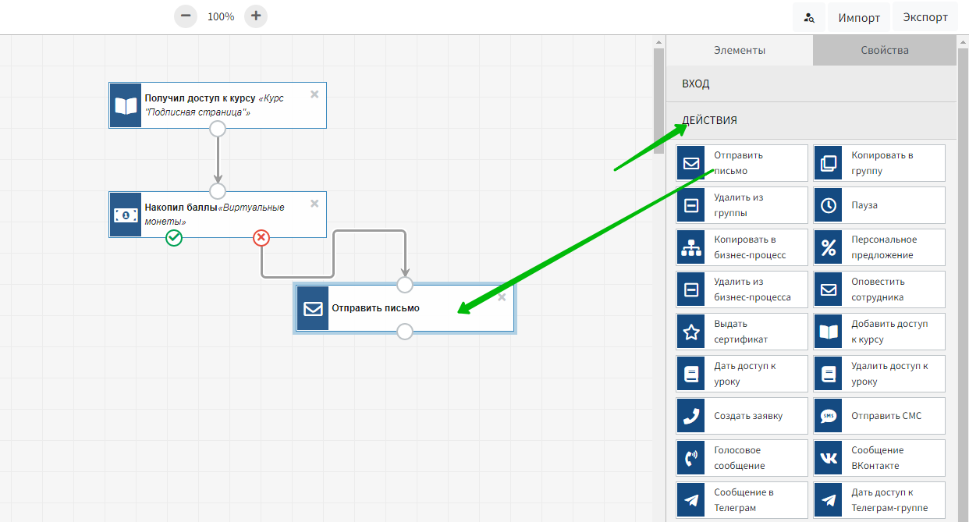Click the Отправить СМС bubble icon

(828, 416)
